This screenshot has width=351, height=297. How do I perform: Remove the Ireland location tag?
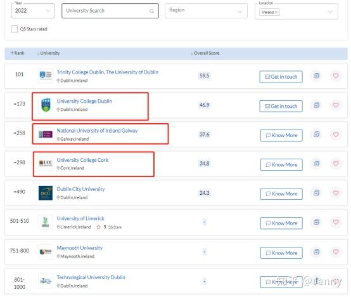click(x=276, y=12)
